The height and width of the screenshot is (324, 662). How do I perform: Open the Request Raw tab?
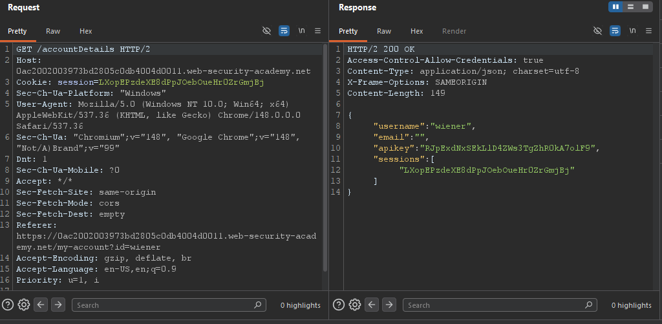click(x=53, y=31)
